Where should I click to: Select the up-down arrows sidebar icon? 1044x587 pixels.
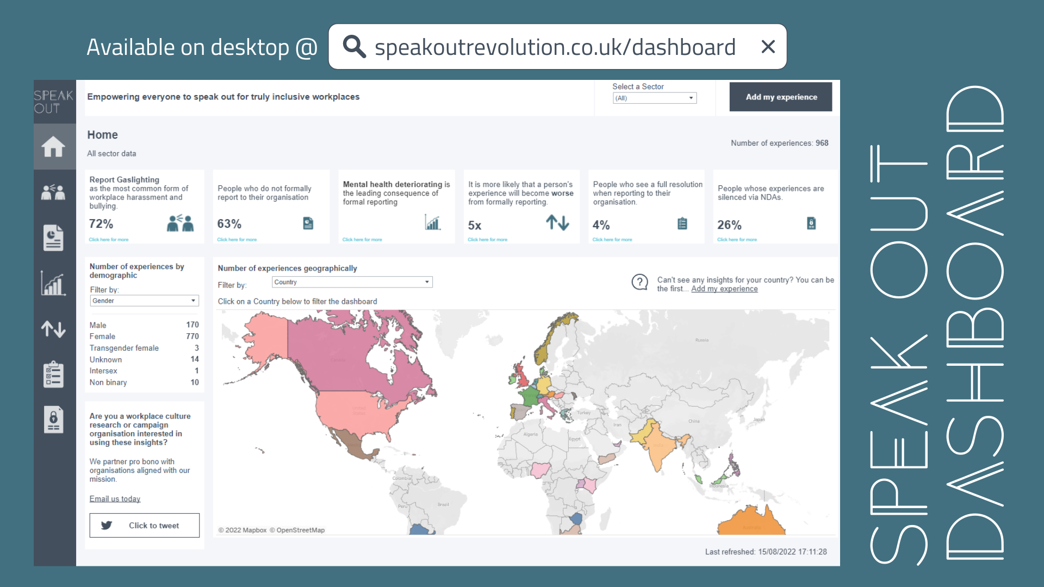coord(54,329)
